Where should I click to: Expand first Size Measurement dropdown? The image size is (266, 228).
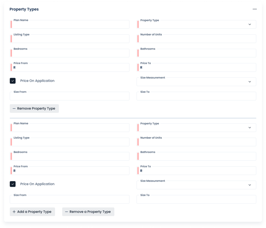tap(196, 82)
